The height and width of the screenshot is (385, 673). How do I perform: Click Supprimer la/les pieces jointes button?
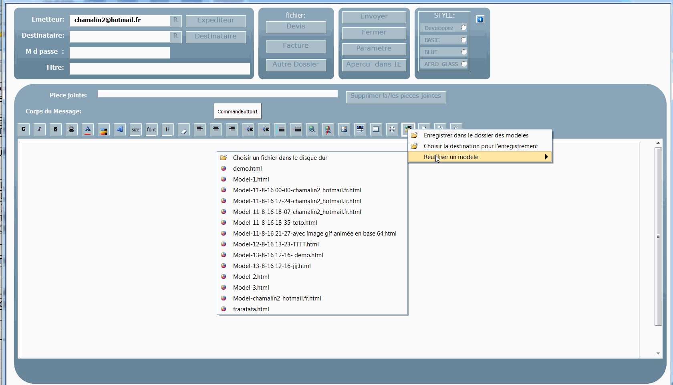[x=396, y=97]
